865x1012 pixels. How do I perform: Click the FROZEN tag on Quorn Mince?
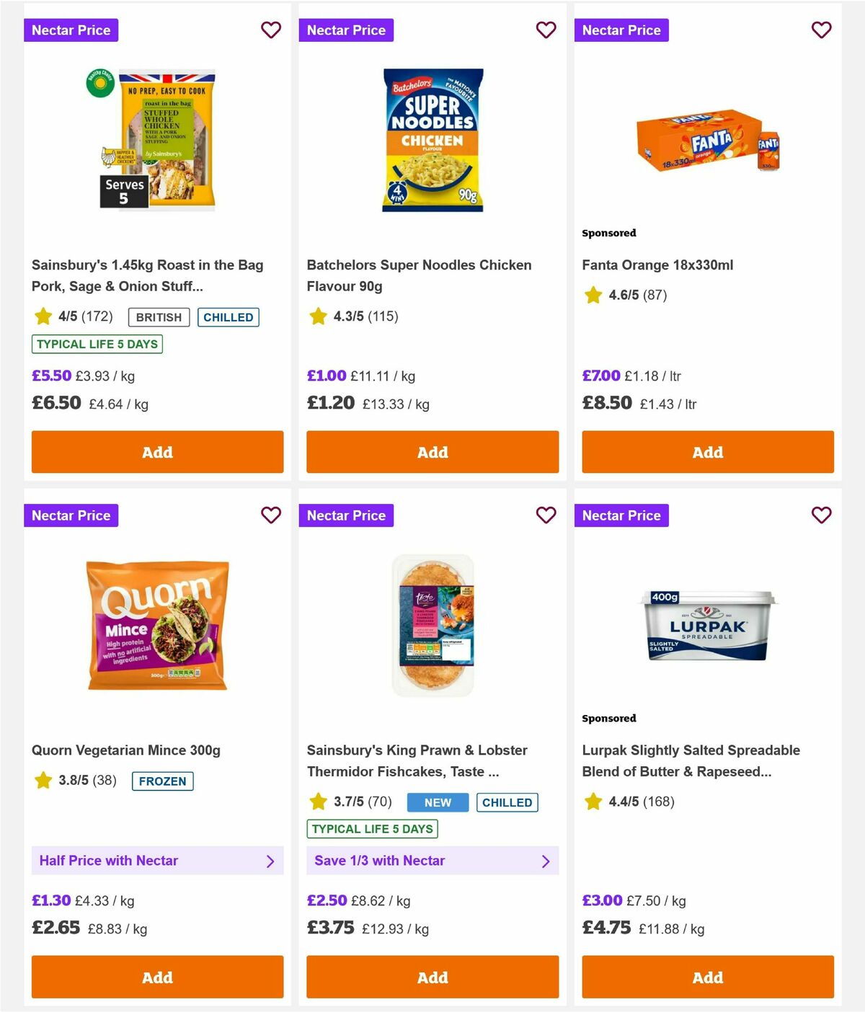tap(162, 781)
